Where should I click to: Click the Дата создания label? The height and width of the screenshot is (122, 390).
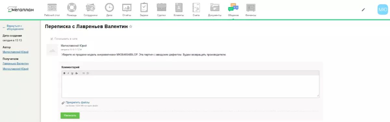[x=12, y=36]
